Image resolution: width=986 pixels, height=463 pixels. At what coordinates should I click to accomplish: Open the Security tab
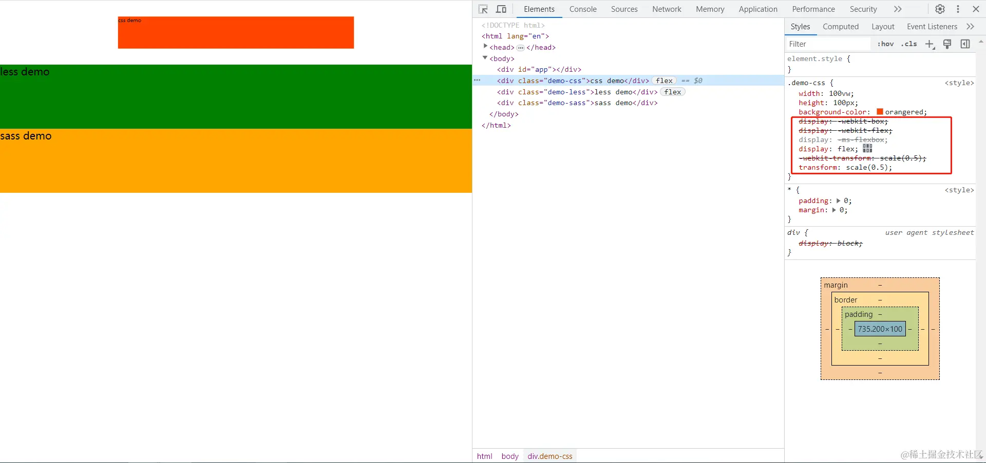pos(863,9)
